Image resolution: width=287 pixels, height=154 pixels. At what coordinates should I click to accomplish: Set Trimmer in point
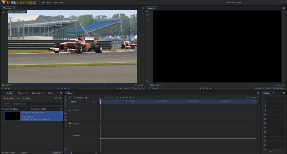click(6, 88)
